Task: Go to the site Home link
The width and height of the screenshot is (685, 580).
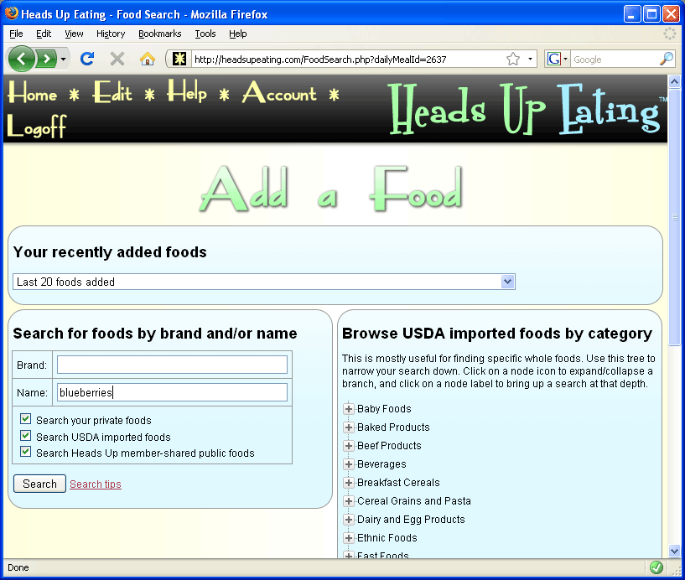Action: (x=33, y=92)
